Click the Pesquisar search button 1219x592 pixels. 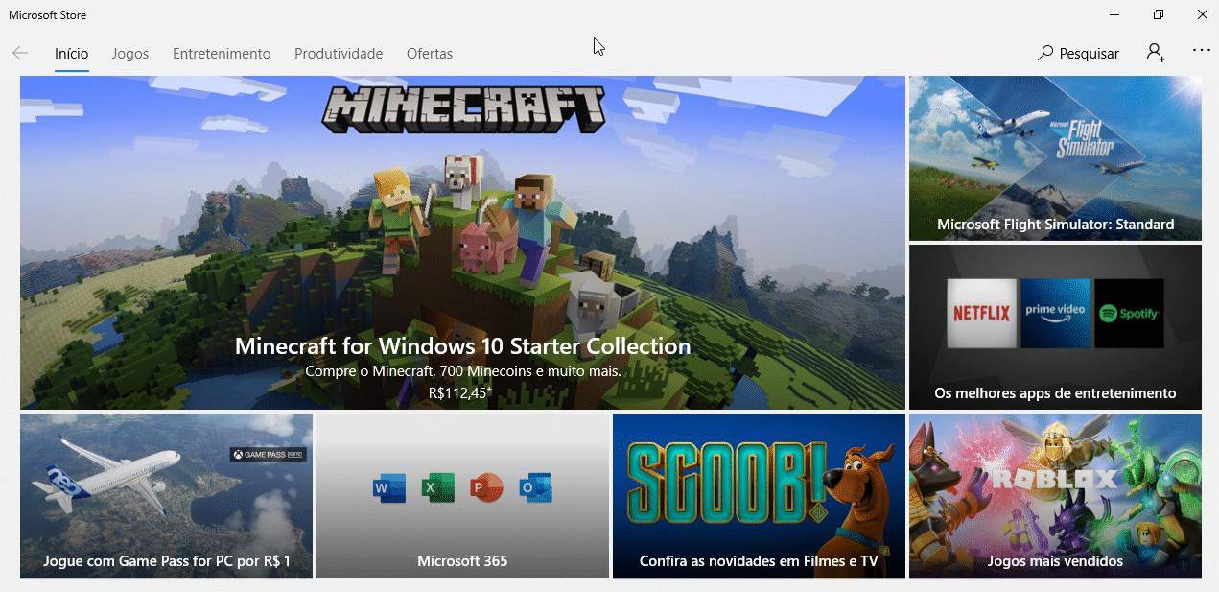tap(1078, 53)
